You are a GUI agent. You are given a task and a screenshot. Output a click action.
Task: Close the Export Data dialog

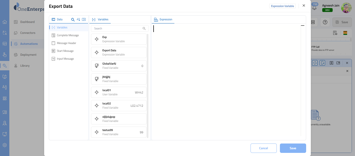(x=304, y=5)
